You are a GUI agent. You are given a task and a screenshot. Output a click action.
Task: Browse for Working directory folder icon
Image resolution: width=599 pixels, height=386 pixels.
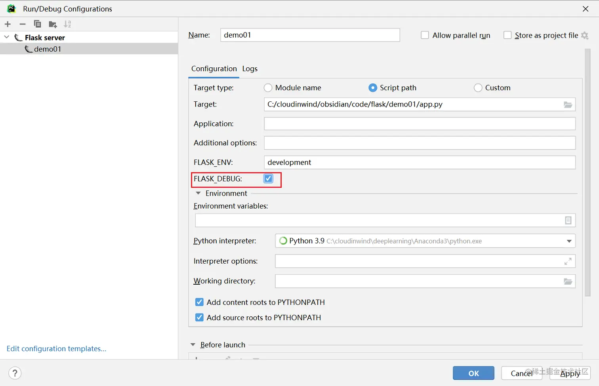pos(568,281)
